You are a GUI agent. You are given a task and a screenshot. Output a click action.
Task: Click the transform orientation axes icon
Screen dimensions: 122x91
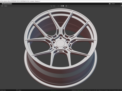(x=51, y=6)
